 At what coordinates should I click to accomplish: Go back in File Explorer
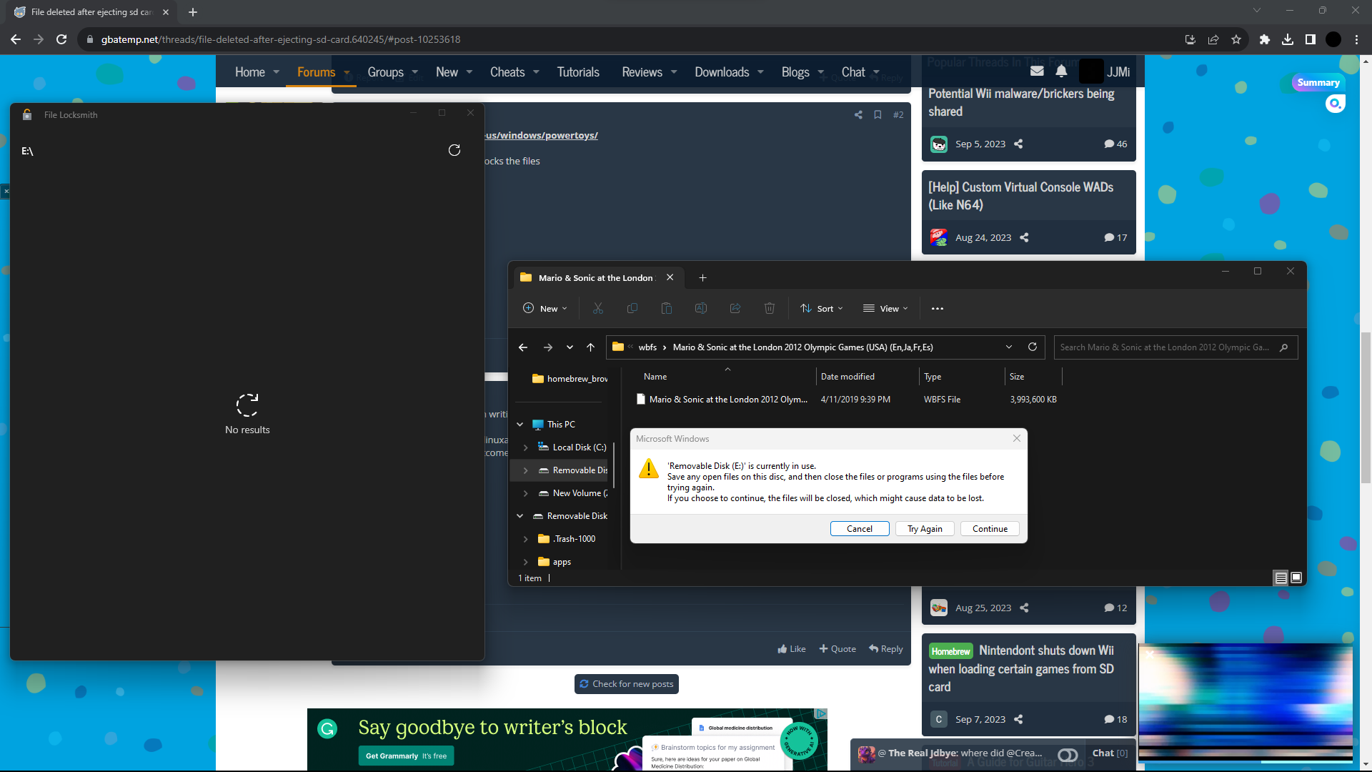coord(523,347)
